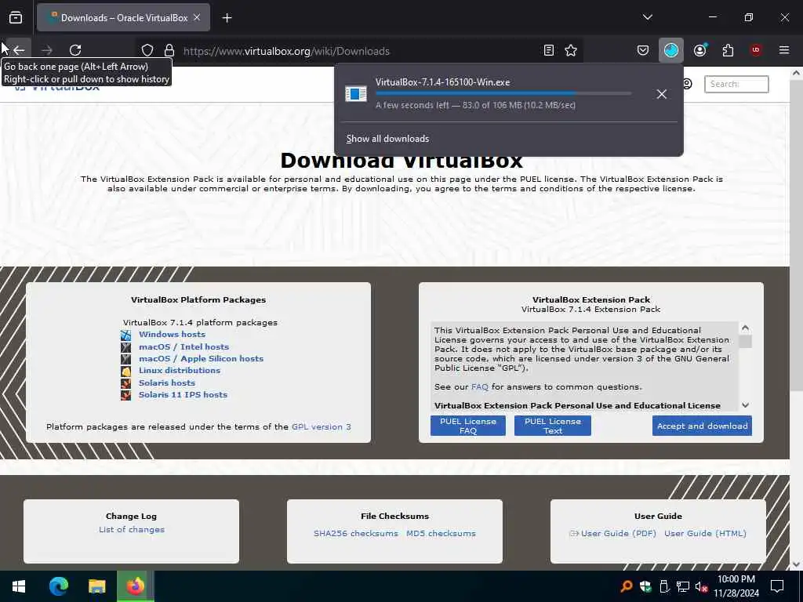Open List of changes link
This screenshot has height=602, width=803.
click(x=132, y=529)
